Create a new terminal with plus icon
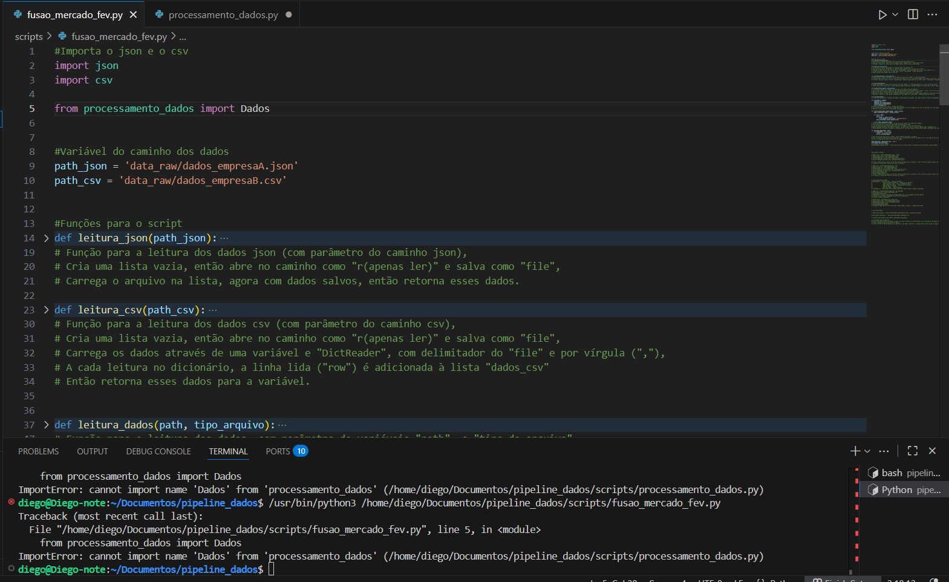The width and height of the screenshot is (949, 582). tap(855, 451)
